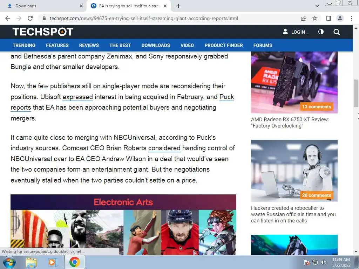Open PRODUCT FINDER
Viewport: 359px width, 269px height.
(224, 45)
